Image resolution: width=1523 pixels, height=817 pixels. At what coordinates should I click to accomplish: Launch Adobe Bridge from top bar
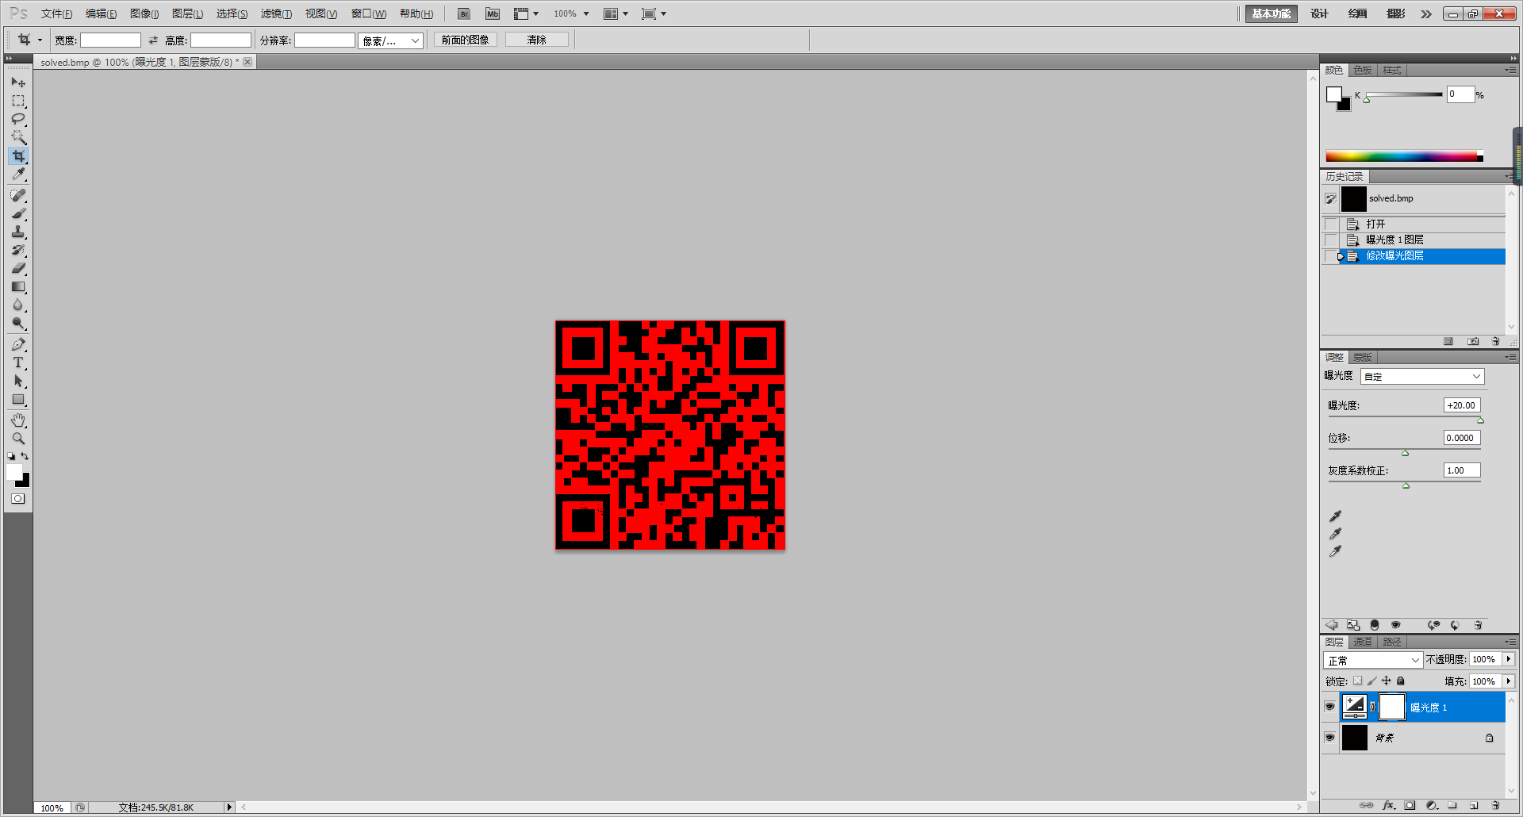464,13
